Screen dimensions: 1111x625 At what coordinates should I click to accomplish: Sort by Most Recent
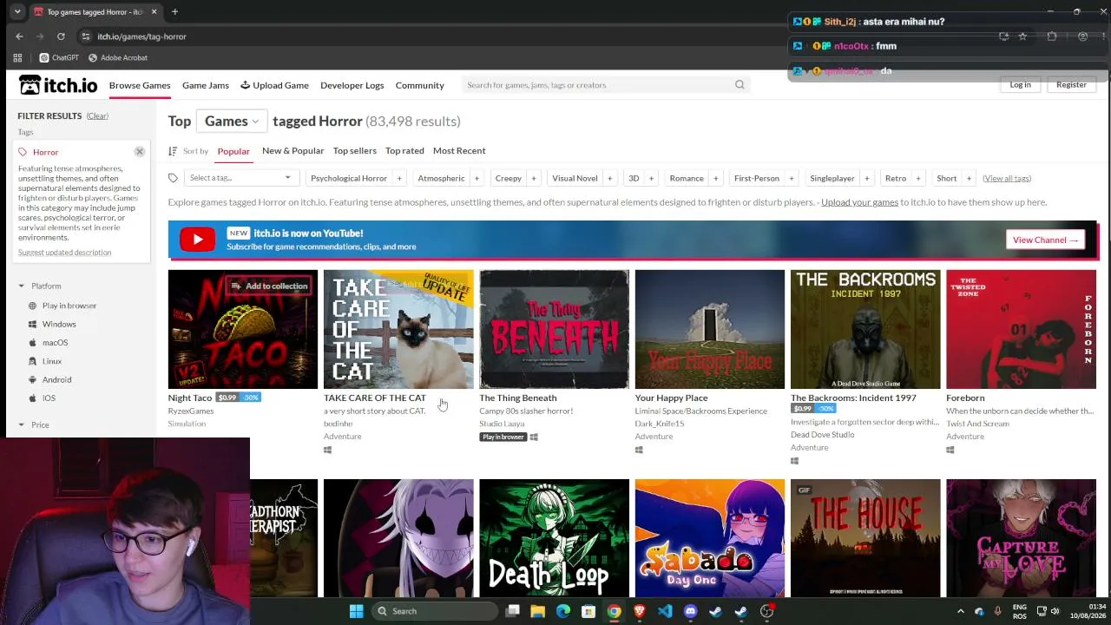[459, 151]
